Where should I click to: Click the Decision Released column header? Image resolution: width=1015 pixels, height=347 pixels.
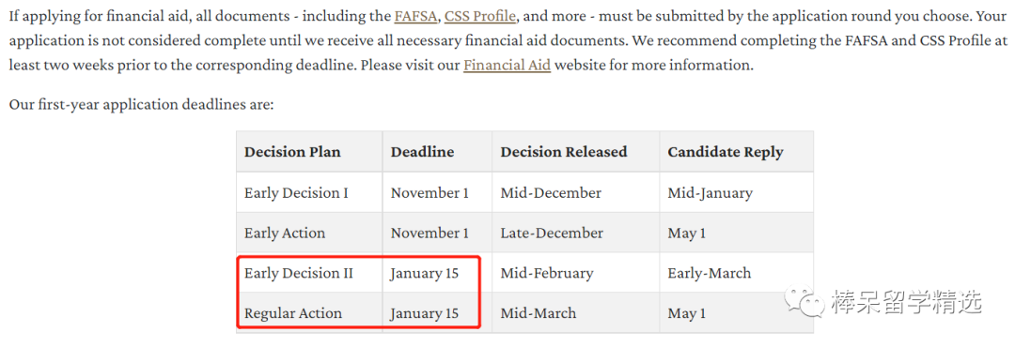[564, 152]
